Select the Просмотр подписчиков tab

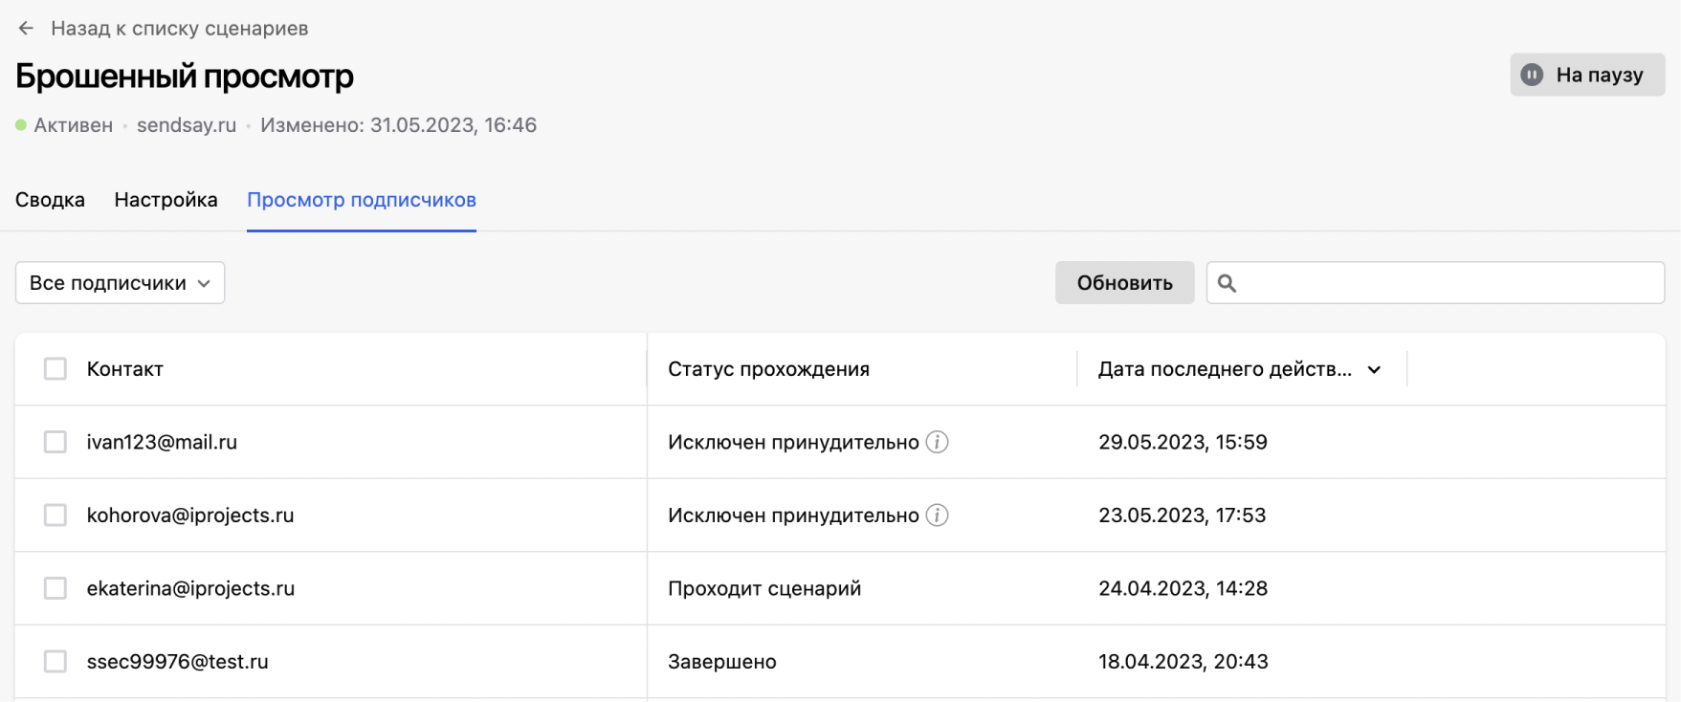(361, 200)
